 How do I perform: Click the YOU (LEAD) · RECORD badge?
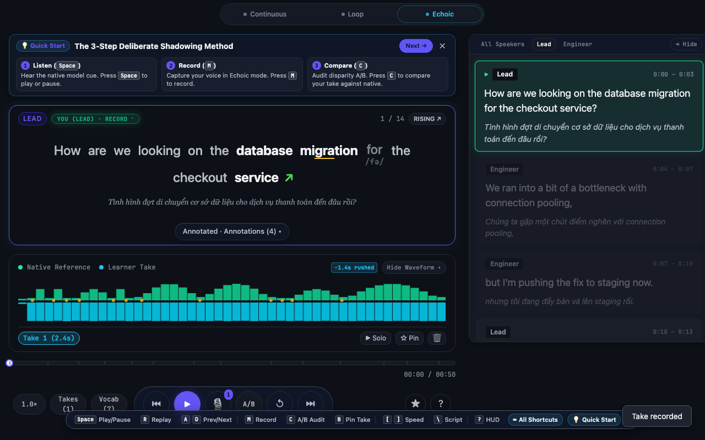point(95,119)
